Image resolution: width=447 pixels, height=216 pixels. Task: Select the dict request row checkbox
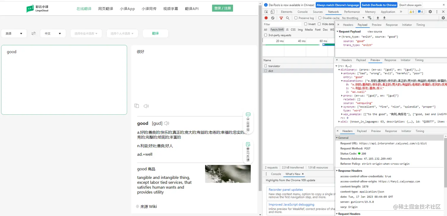pyautogui.click(x=266, y=71)
